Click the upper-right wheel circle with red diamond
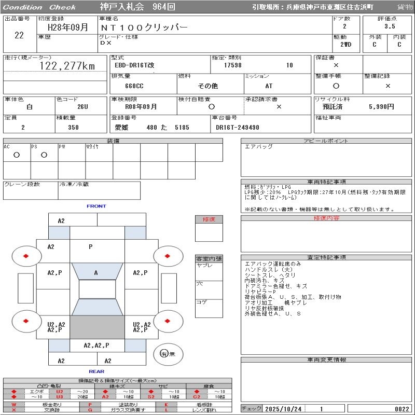Viewport: 415px width, 415px height. tap(168, 256)
